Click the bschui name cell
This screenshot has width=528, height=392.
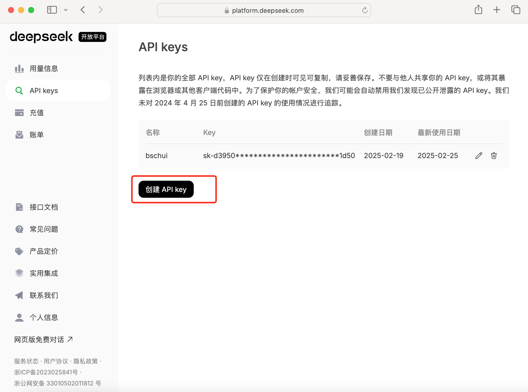tap(156, 156)
